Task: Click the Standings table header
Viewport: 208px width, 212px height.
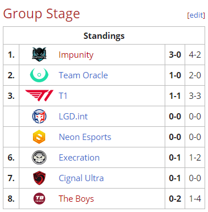Action: tap(104, 35)
